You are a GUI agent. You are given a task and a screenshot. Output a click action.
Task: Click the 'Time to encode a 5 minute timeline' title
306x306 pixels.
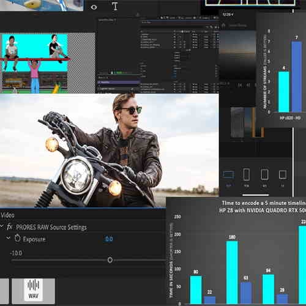coord(264,203)
